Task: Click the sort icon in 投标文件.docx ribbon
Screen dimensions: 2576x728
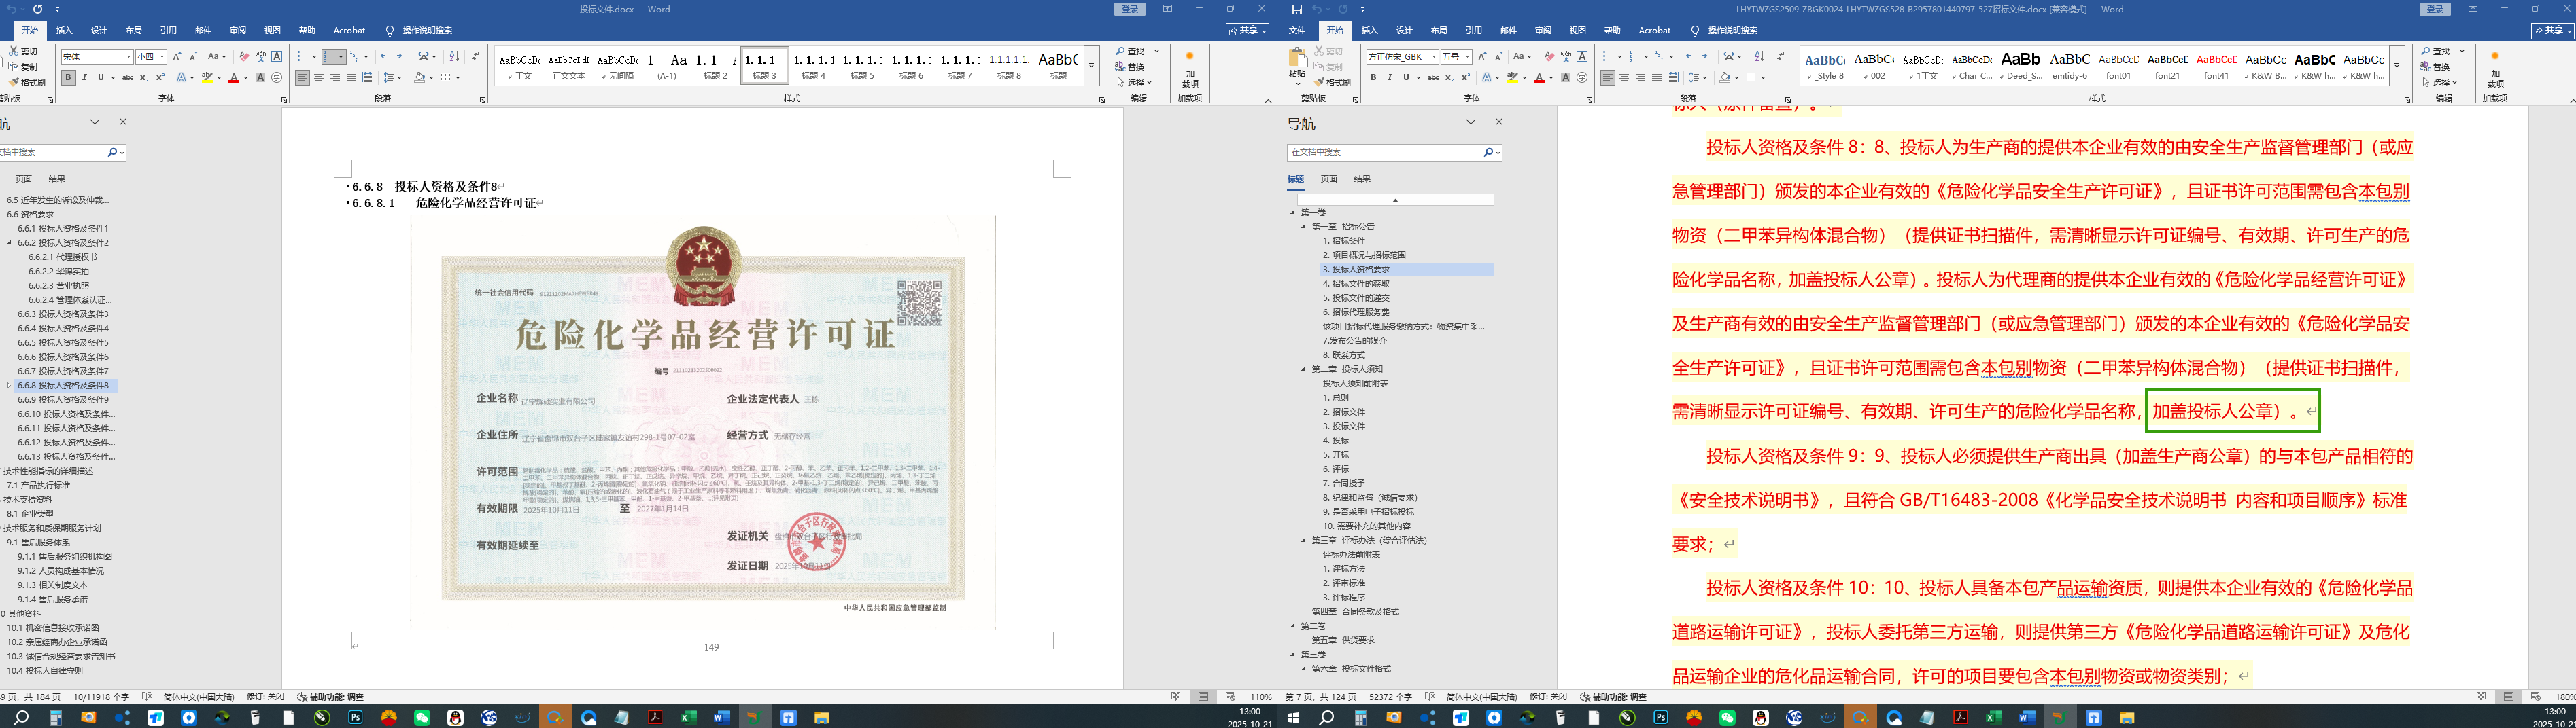Action: (454, 57)
